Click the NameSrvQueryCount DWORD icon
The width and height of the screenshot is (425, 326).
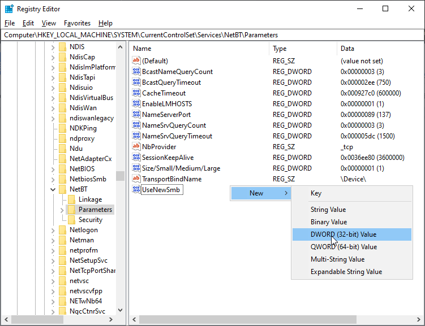point(136,125)
